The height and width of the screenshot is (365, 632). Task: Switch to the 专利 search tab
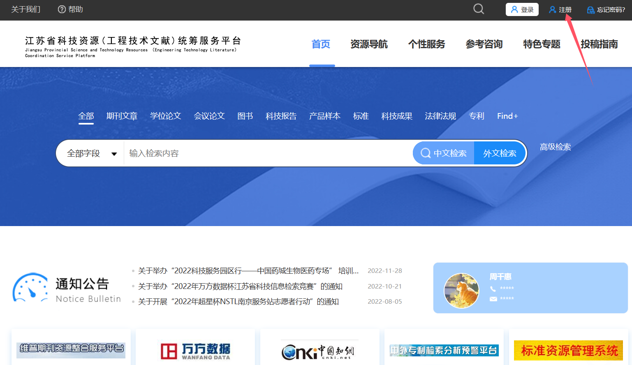[x=476, y=116]
